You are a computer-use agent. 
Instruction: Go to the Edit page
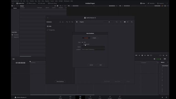[80, 97]
